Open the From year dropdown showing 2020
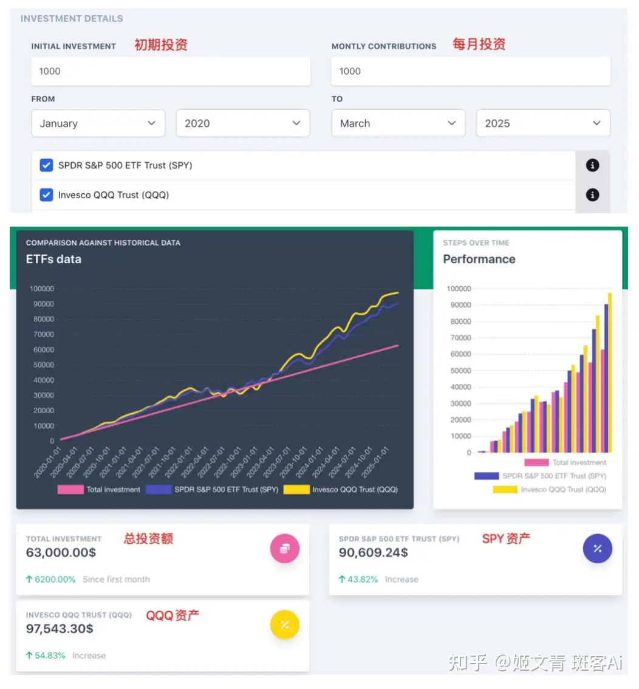 pos(243,123)
